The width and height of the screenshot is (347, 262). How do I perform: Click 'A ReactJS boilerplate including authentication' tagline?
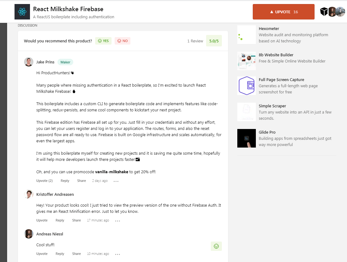pos(74,17)
